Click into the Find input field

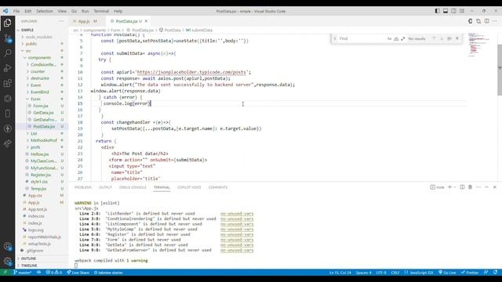(x=362, y=38)
